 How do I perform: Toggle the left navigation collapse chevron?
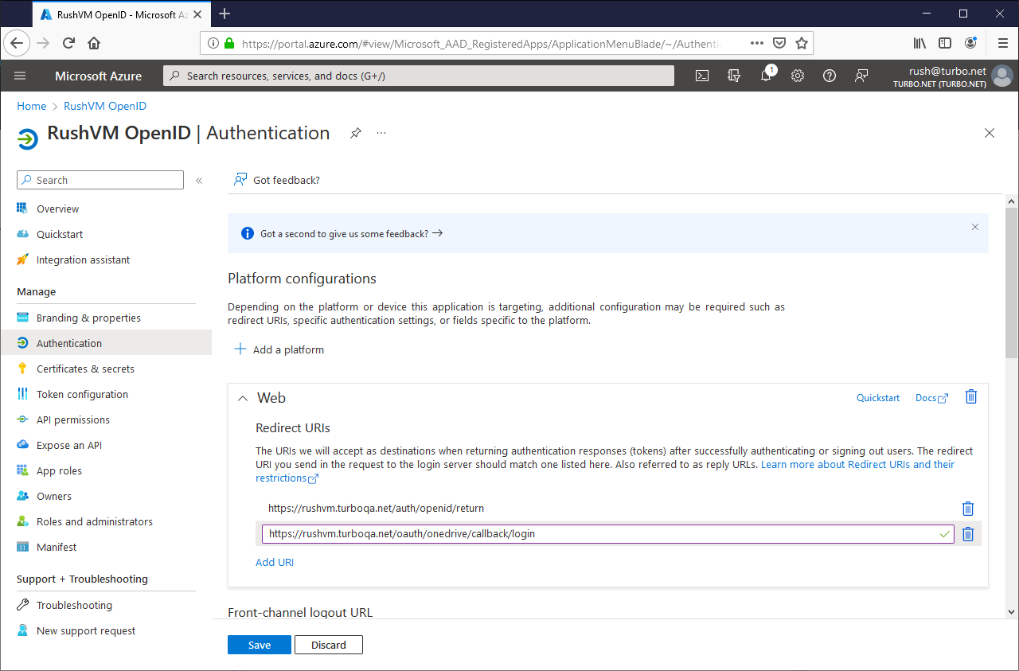click(199, 180)
